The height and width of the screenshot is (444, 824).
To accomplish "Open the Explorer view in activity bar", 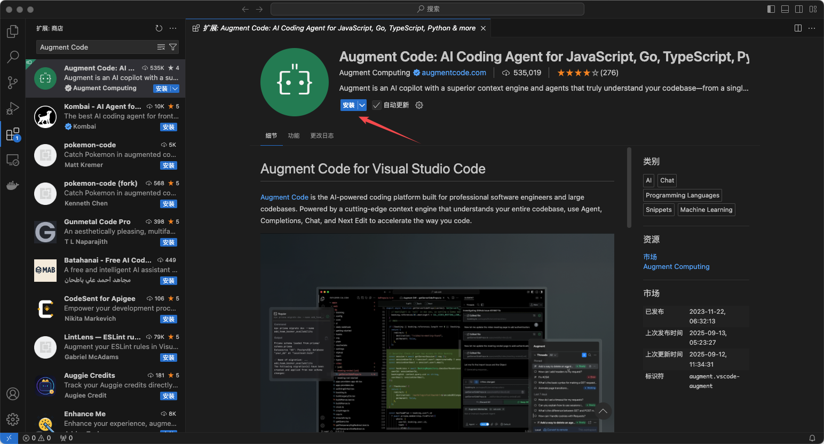I will tap(13, 32).
